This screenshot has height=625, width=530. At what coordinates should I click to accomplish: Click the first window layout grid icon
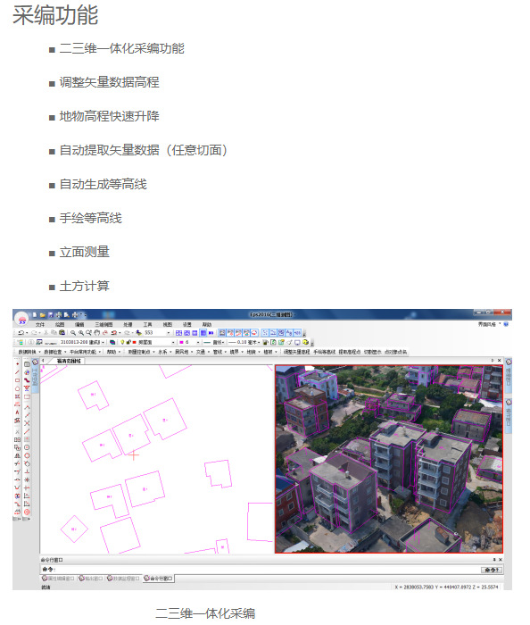(x=179, y=332)
